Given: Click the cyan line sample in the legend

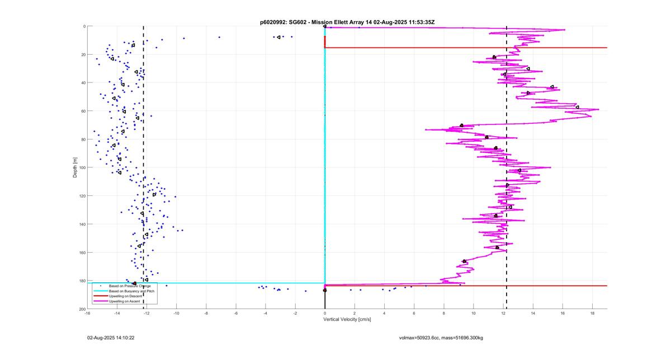Looking at the screenshot, I should [x=100, y=291].
